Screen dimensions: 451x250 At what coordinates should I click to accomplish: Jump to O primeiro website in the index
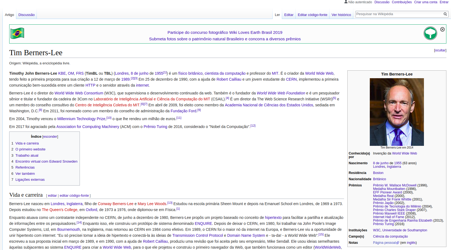coord(30,149)
